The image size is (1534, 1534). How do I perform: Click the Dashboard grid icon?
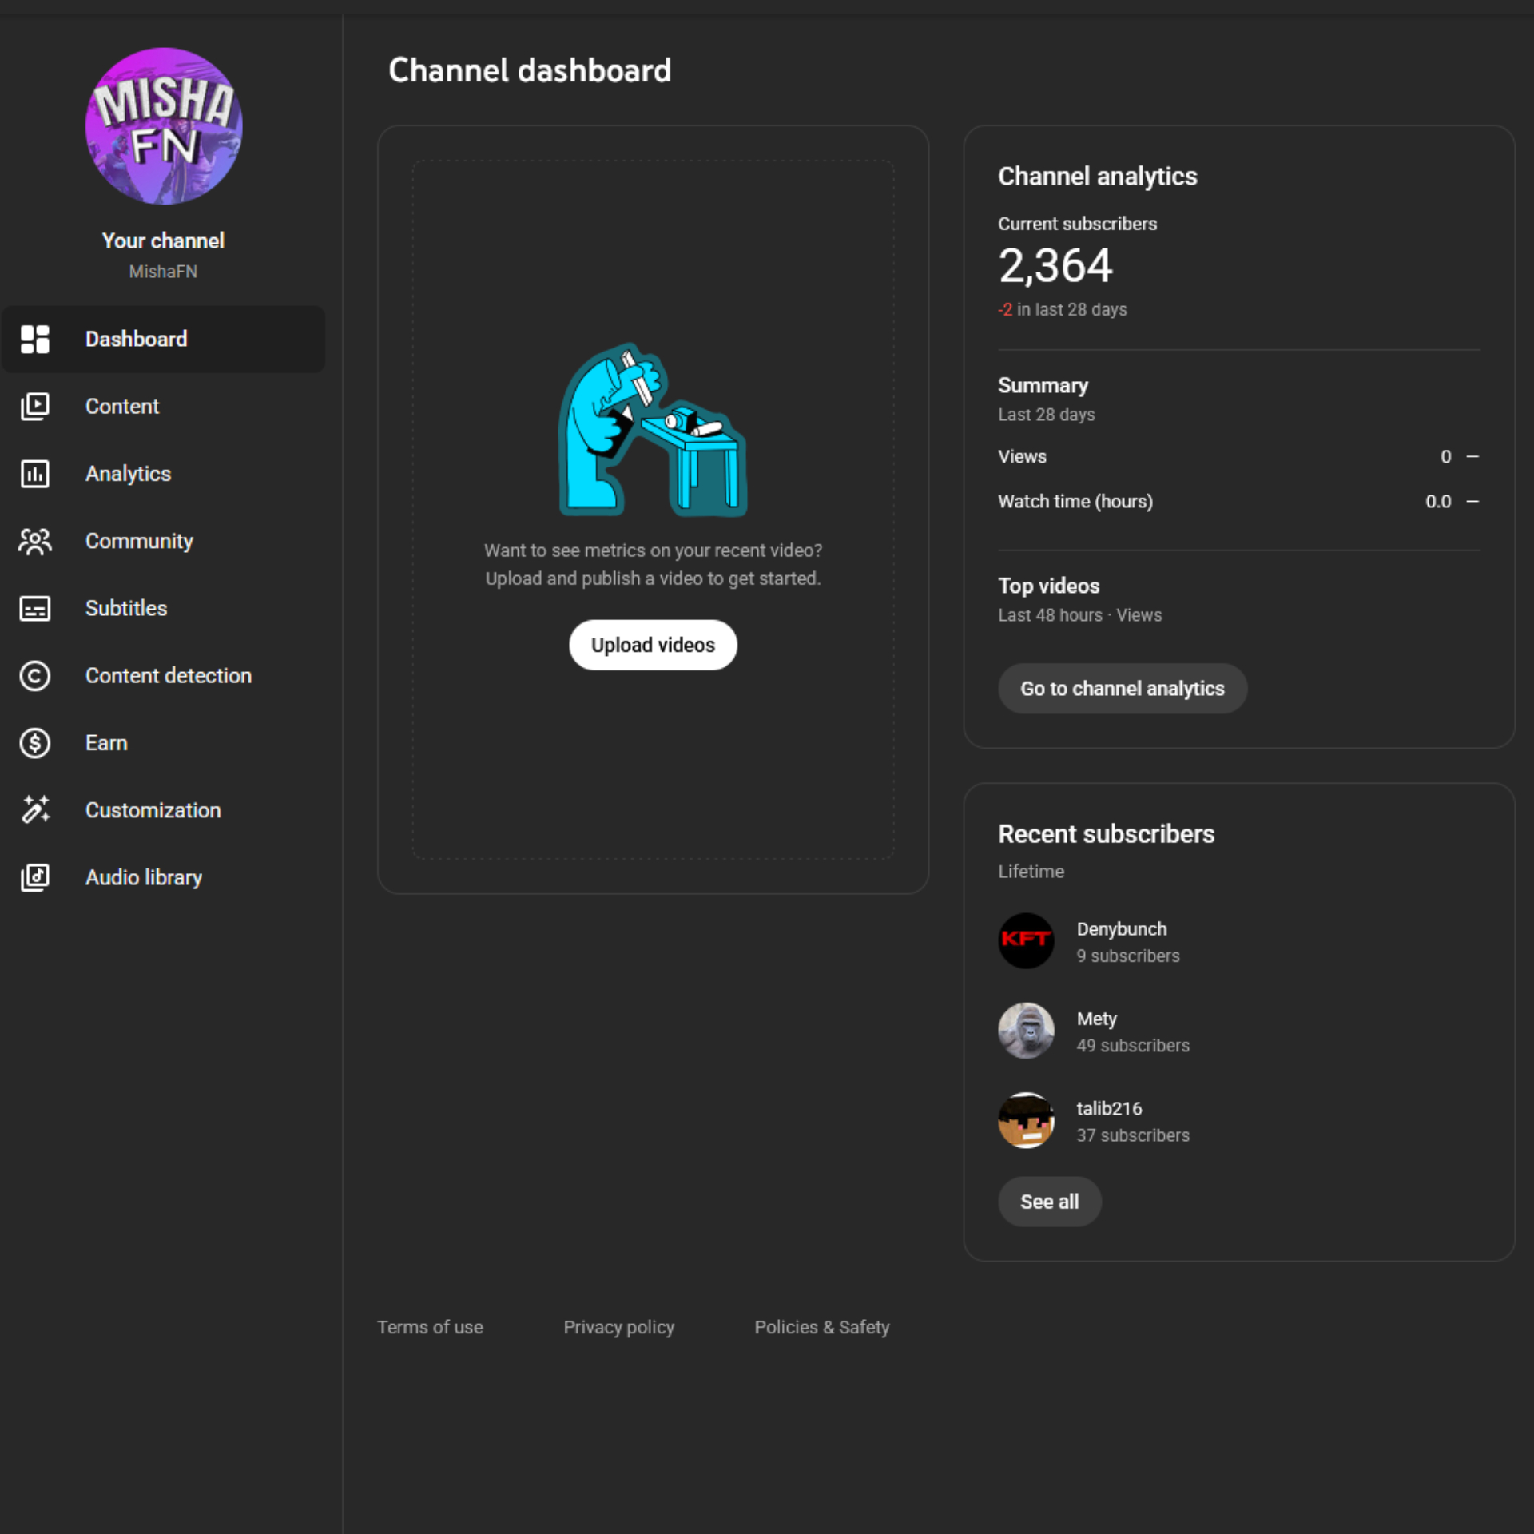click(x=34, y=339)
